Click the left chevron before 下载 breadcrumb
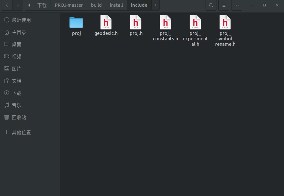The image size is (284, 196). [28, 5]
